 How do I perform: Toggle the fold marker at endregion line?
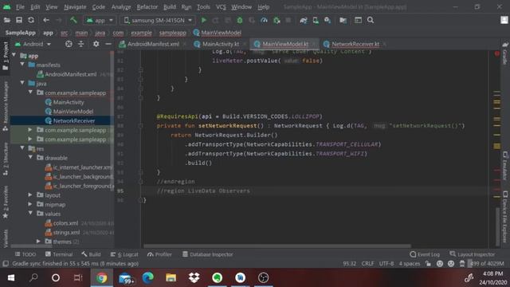pyautogui.click(x=140, y=182)
